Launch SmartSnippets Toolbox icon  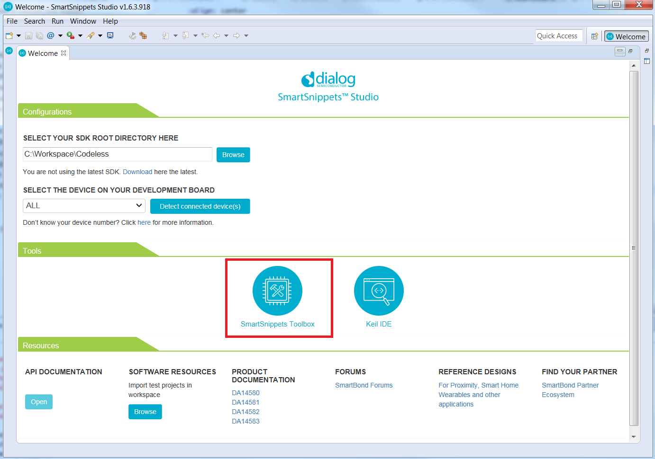point(277,291)
